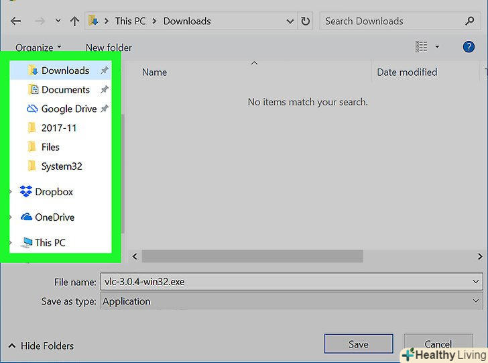This screenshot has width=488, height=363.
Task: Select the System32 folder in sidebar
Action: pyautogui.click(x=61, y=166)
